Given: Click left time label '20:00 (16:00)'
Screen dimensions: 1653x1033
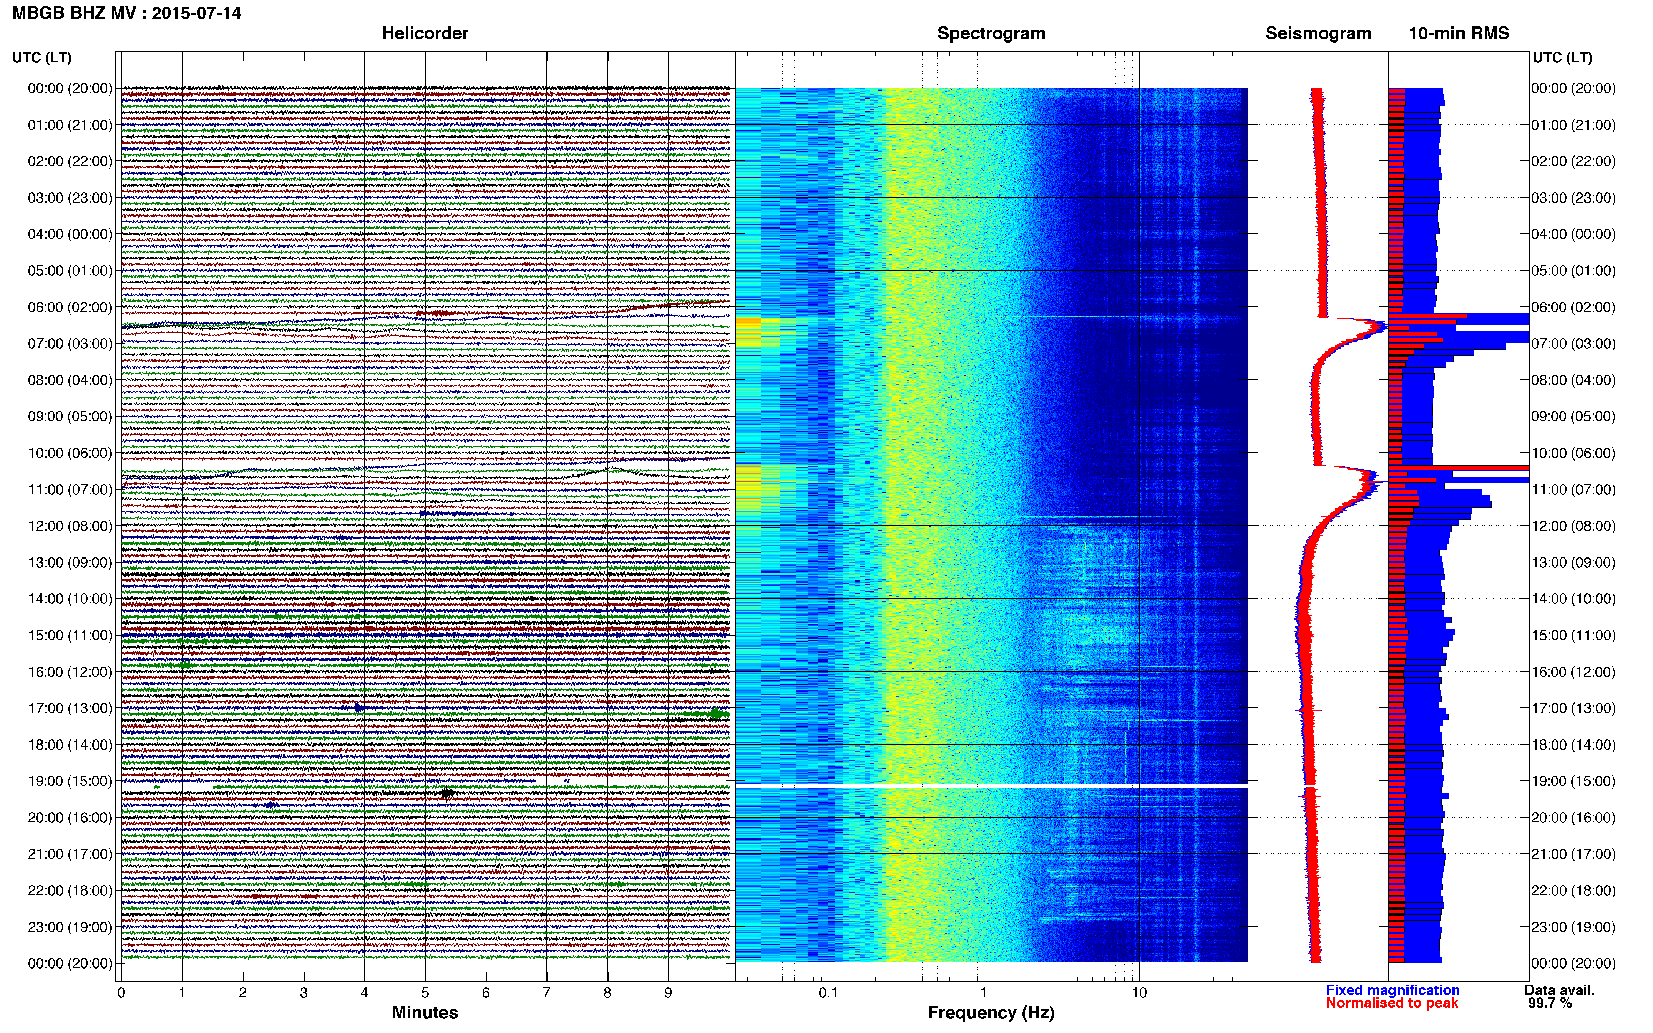Looking at the screenshot, I should (70, 818).
